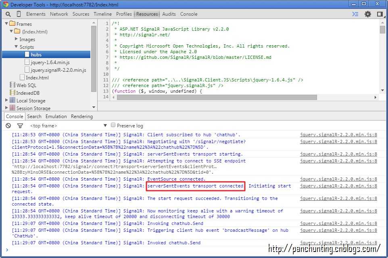Screen dimensions: 388x258
Task: Select Index.html in resource tree
Action: click(37, 77)
